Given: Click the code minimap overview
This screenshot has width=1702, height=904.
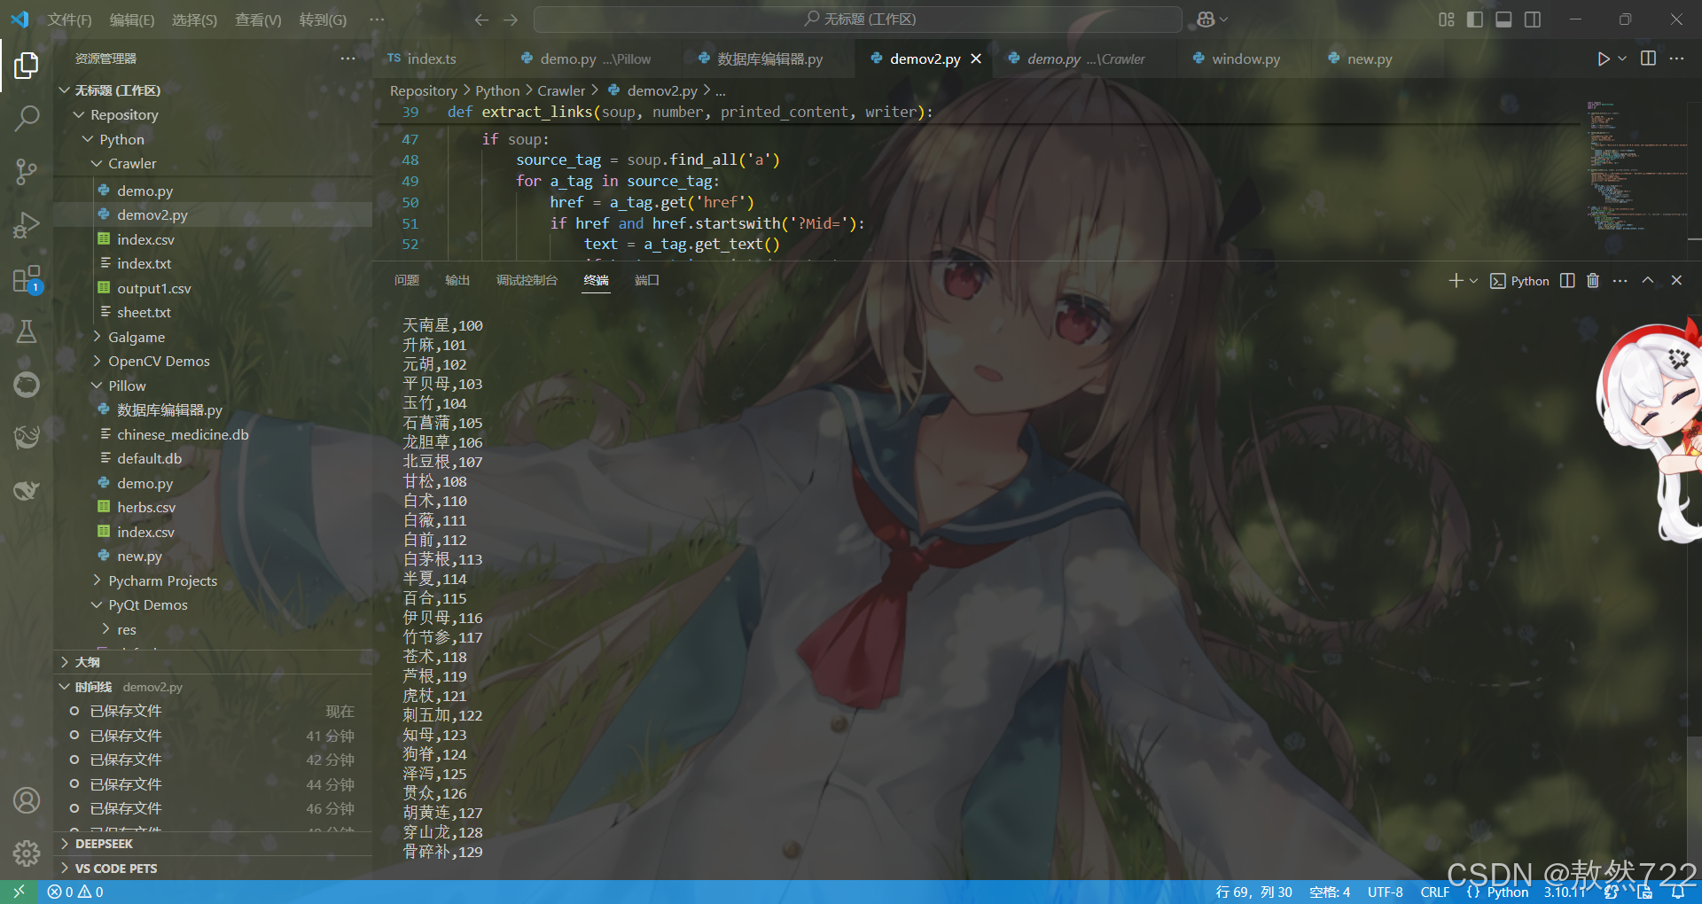Looking at the screenshot, I should click(1636, 167).
